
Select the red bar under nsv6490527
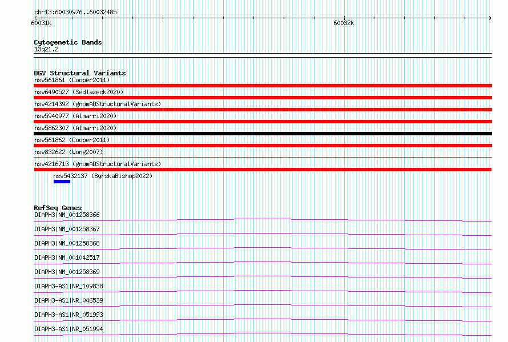point(263,98)
